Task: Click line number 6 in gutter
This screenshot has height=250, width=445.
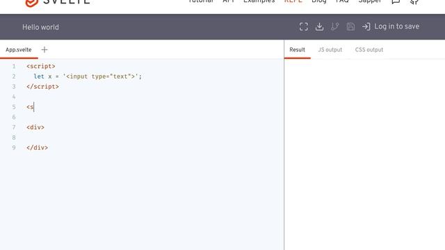Action: pyautogui.click(x=14, y=117)
